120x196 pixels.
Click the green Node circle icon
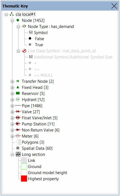click(18, 20)
